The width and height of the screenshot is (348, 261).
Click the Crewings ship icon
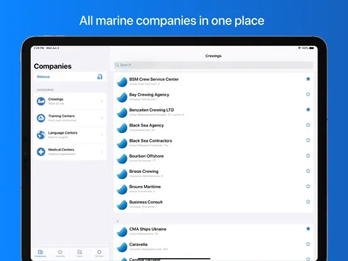[41, 101]
